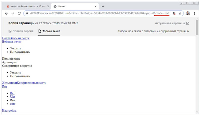Switch to Полная версия view
This screenshot has height=115, width=200.
(x=21, y=31)
